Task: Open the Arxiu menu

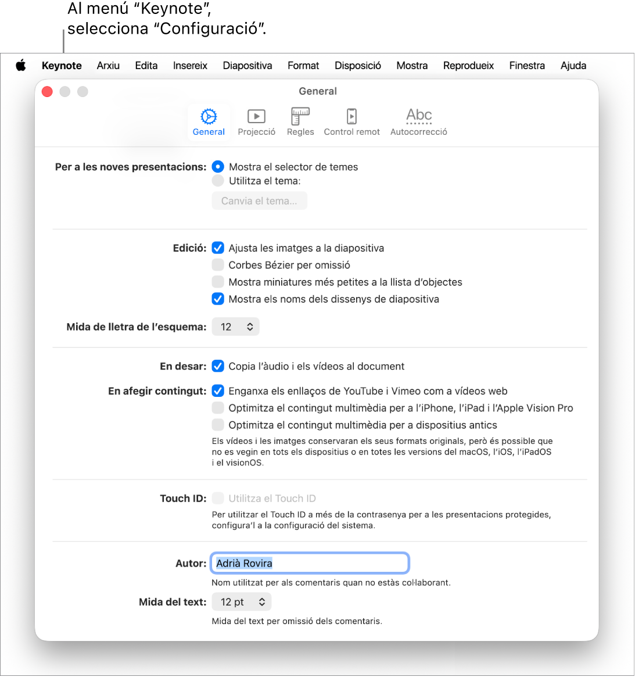Action: (x=108, y=66)
